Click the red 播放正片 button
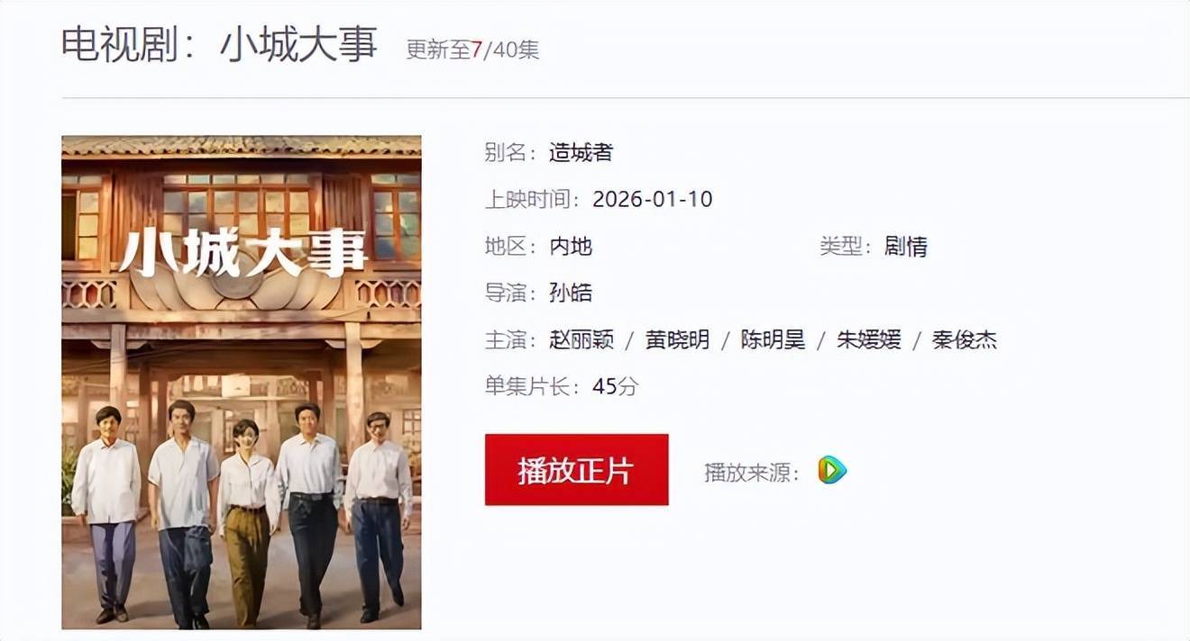 [x=577, y=470]
